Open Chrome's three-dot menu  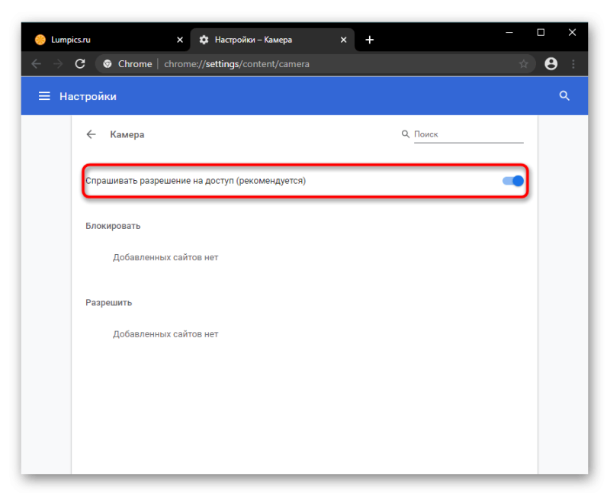pyautogui.click(x=573, y=64)
